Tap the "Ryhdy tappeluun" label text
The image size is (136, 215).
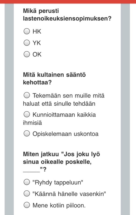58,182
